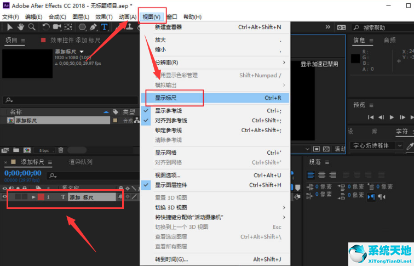Click the Info panel color sample swatch
414x266 pixels.
pos(355,59)
